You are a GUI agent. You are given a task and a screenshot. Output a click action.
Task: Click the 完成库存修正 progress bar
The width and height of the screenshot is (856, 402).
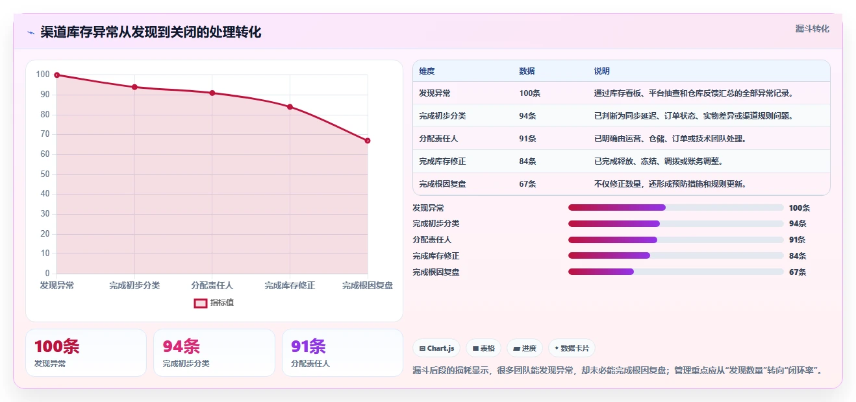coord(676,255)
